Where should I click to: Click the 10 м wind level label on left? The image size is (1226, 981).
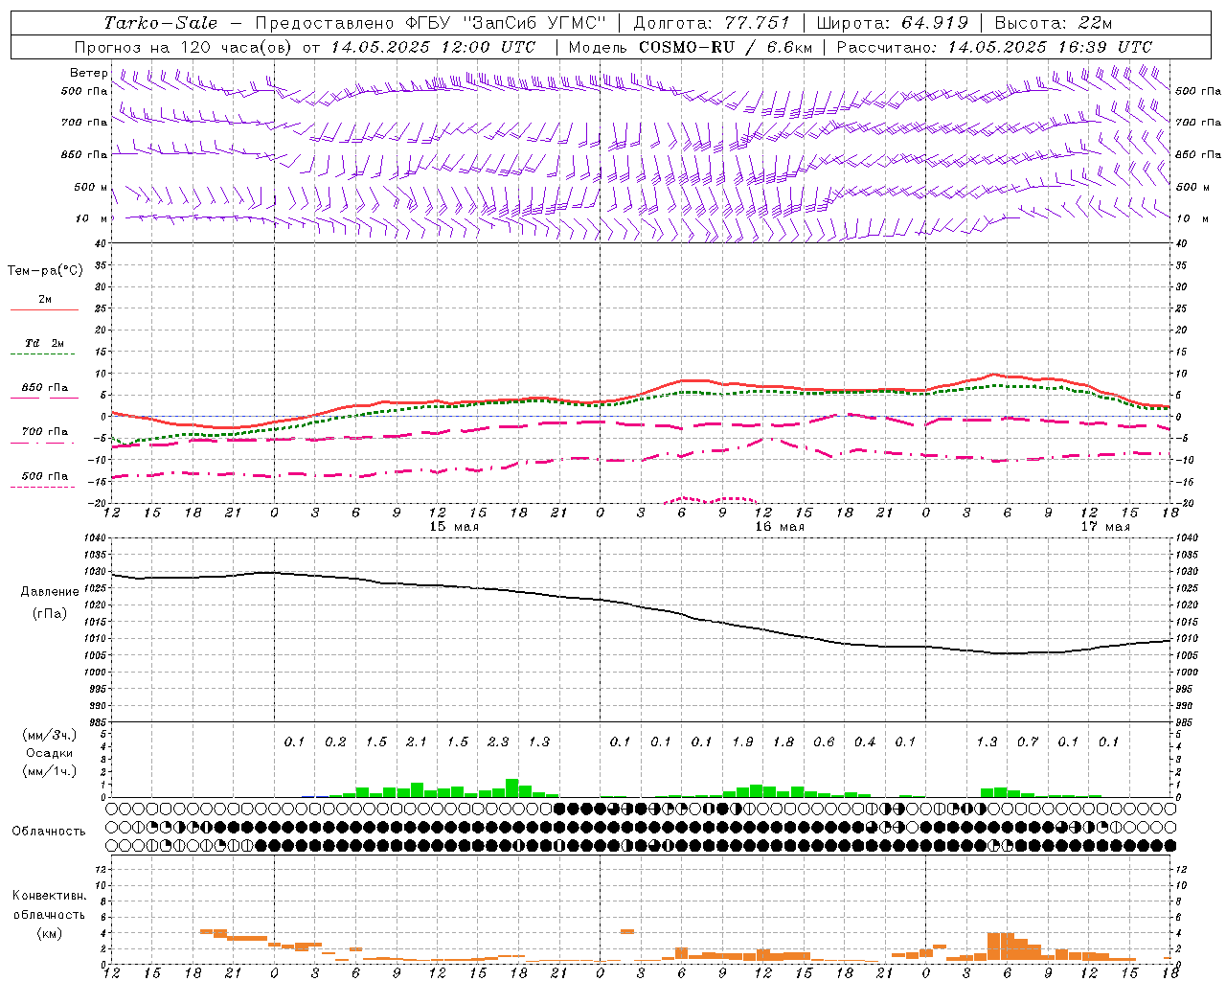92,218
